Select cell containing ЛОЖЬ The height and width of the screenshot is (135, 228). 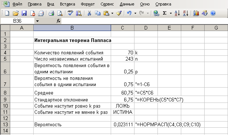[x=122, y=106]
